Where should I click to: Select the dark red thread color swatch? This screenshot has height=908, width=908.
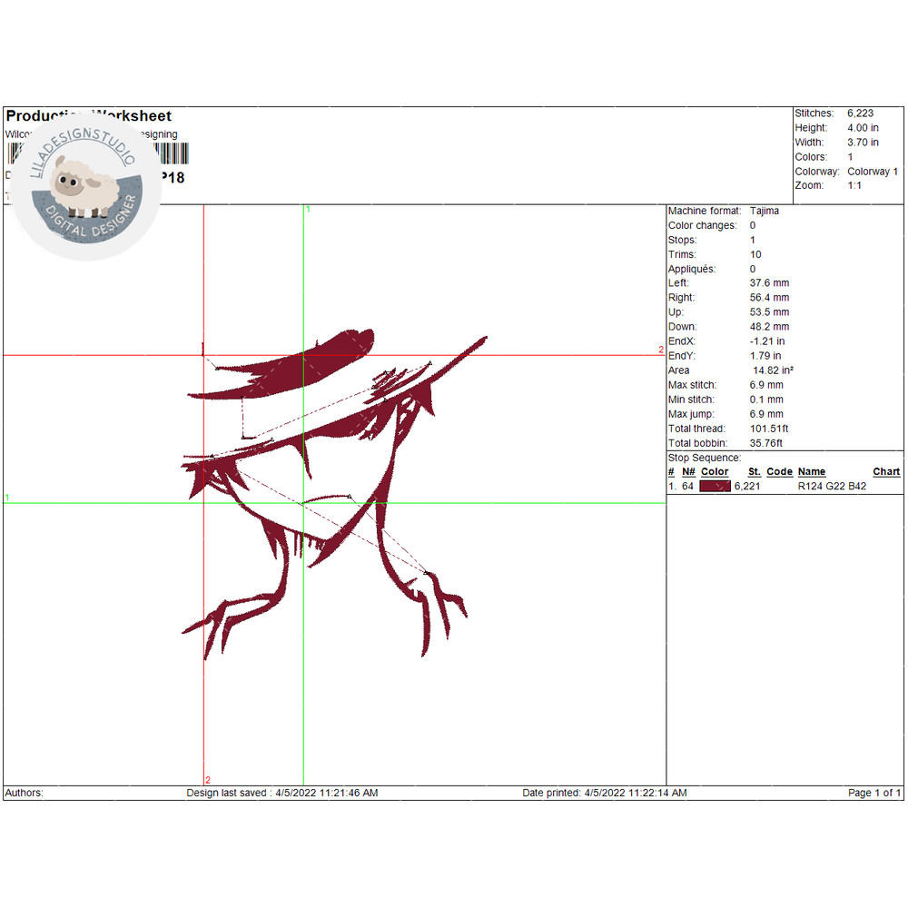click(715, 487)
